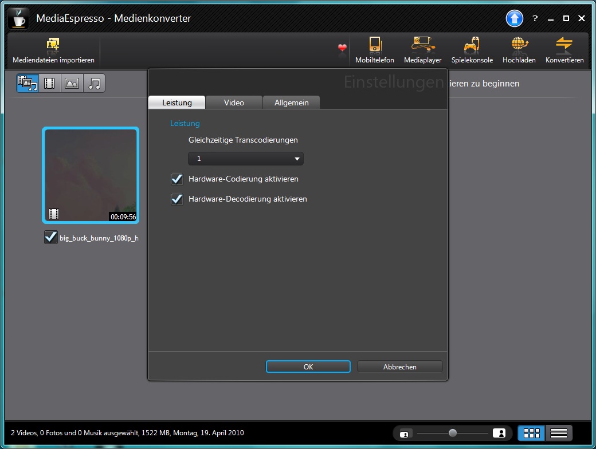Click the MediaEspresso coffee cup logo

click(18, 18)
